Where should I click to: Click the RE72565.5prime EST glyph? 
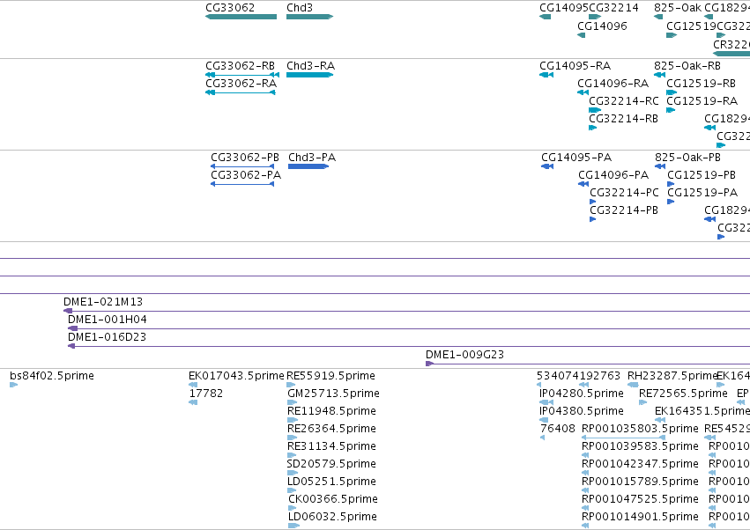tap(642, 402)
